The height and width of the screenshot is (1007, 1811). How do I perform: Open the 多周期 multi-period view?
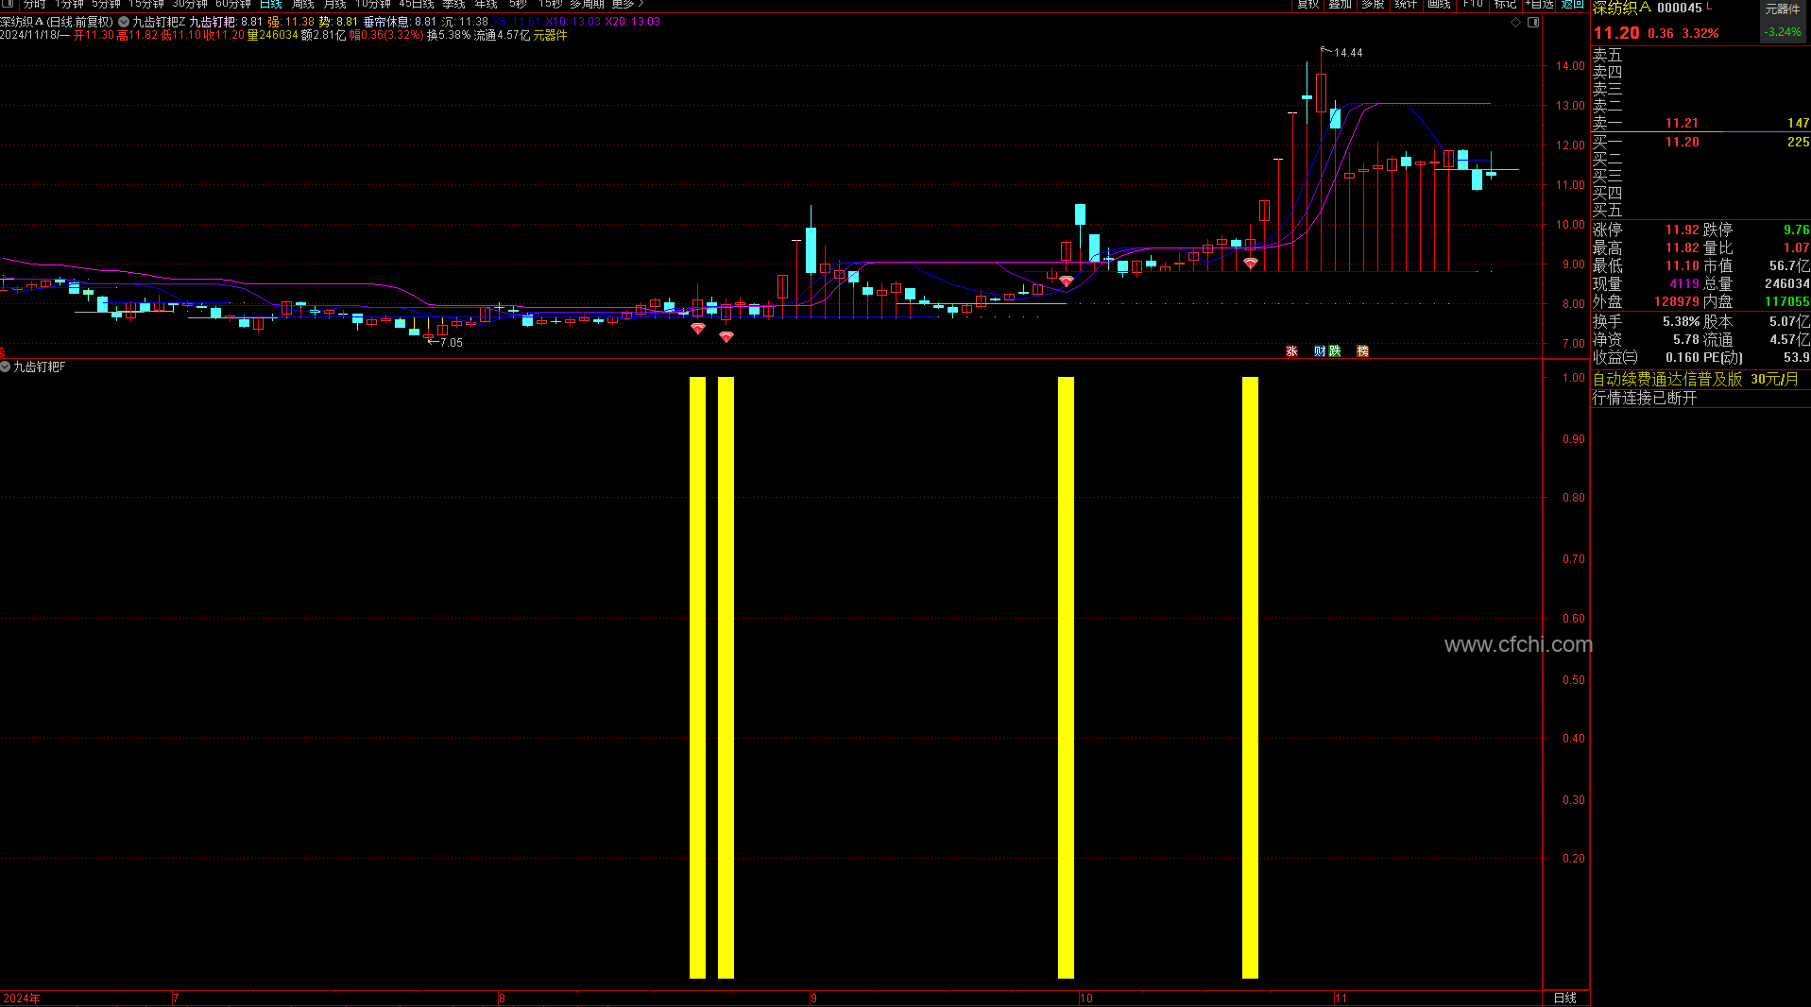pos(587,5)
